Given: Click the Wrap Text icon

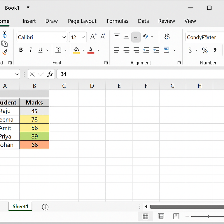Looking at the screenshot, I should point(167,36).
